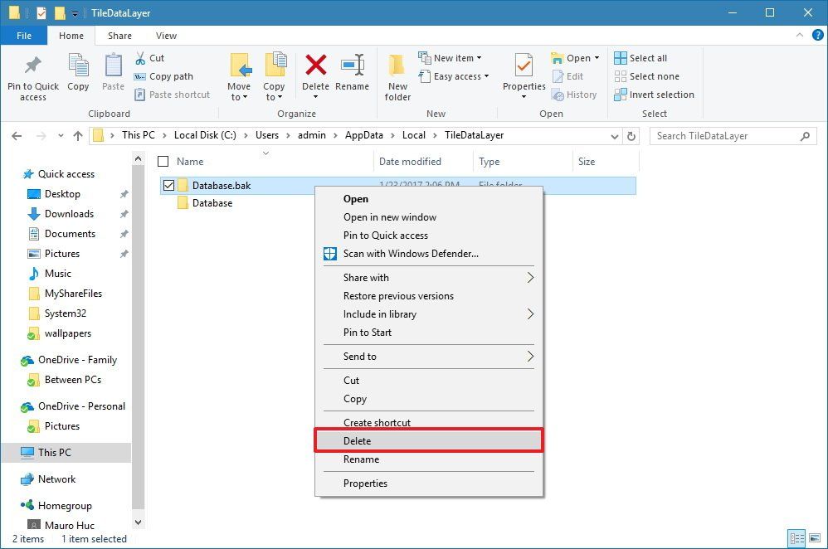This screenshot has width=828, height=549.
Task: Click the red Delete icon on the ribbon
Action: (315, 71)
